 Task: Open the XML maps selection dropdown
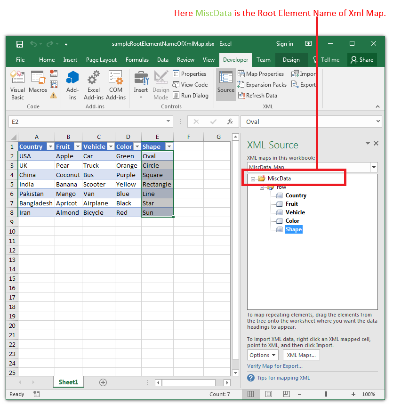click(x=374, y=167)
